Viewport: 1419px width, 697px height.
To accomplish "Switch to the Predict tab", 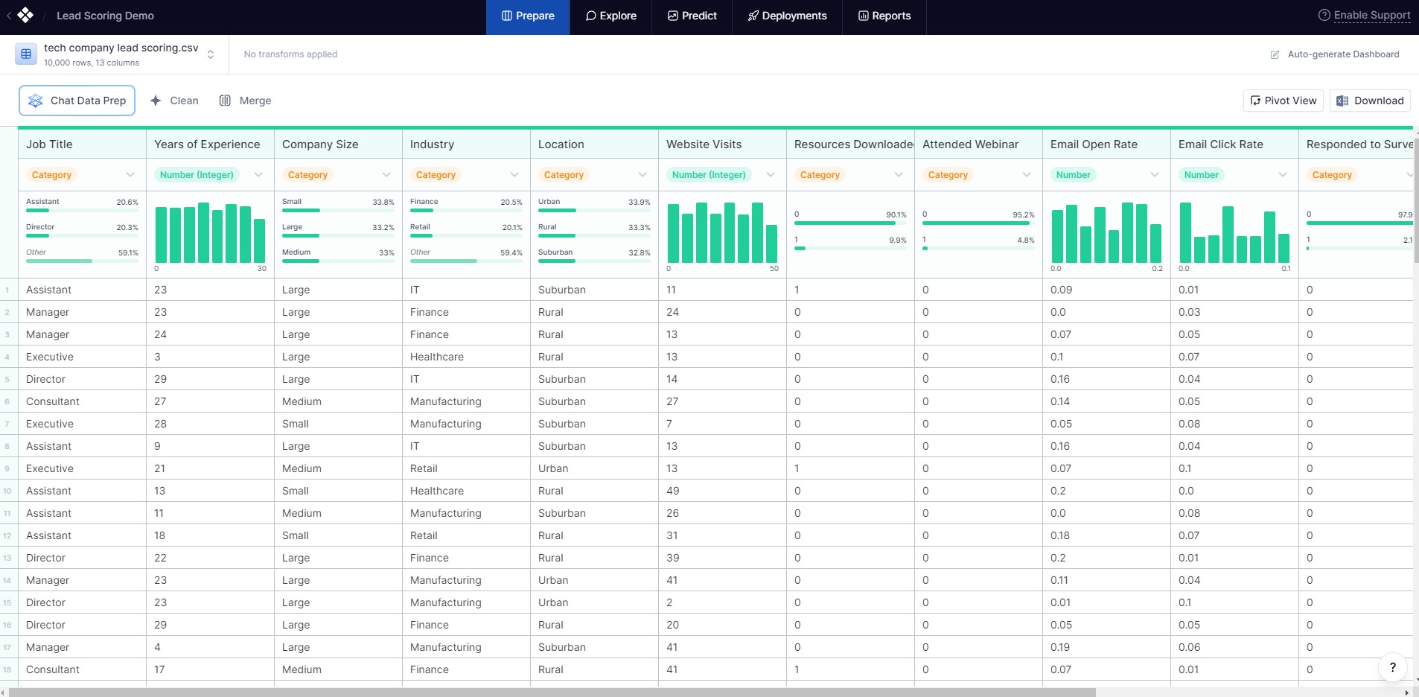I will 692,16.
